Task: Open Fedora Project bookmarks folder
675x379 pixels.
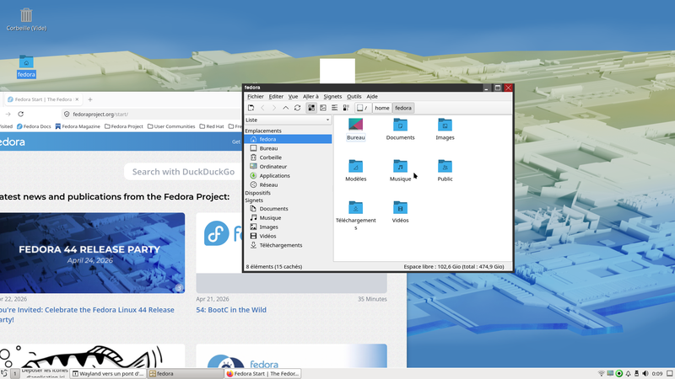Action: (124, 126)
